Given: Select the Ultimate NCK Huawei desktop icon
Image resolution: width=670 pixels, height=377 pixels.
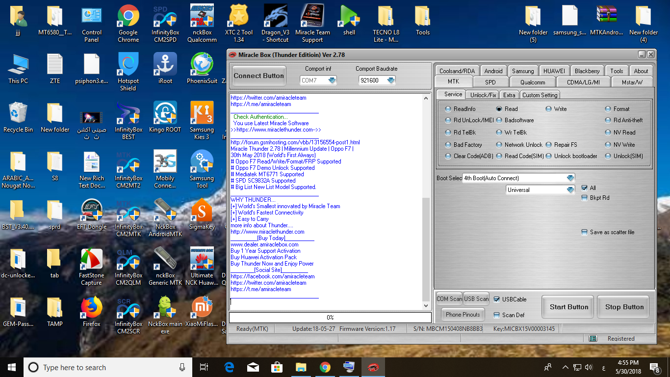Looking at the screenshot, I should pyautogui.click(x=202, y=267).
